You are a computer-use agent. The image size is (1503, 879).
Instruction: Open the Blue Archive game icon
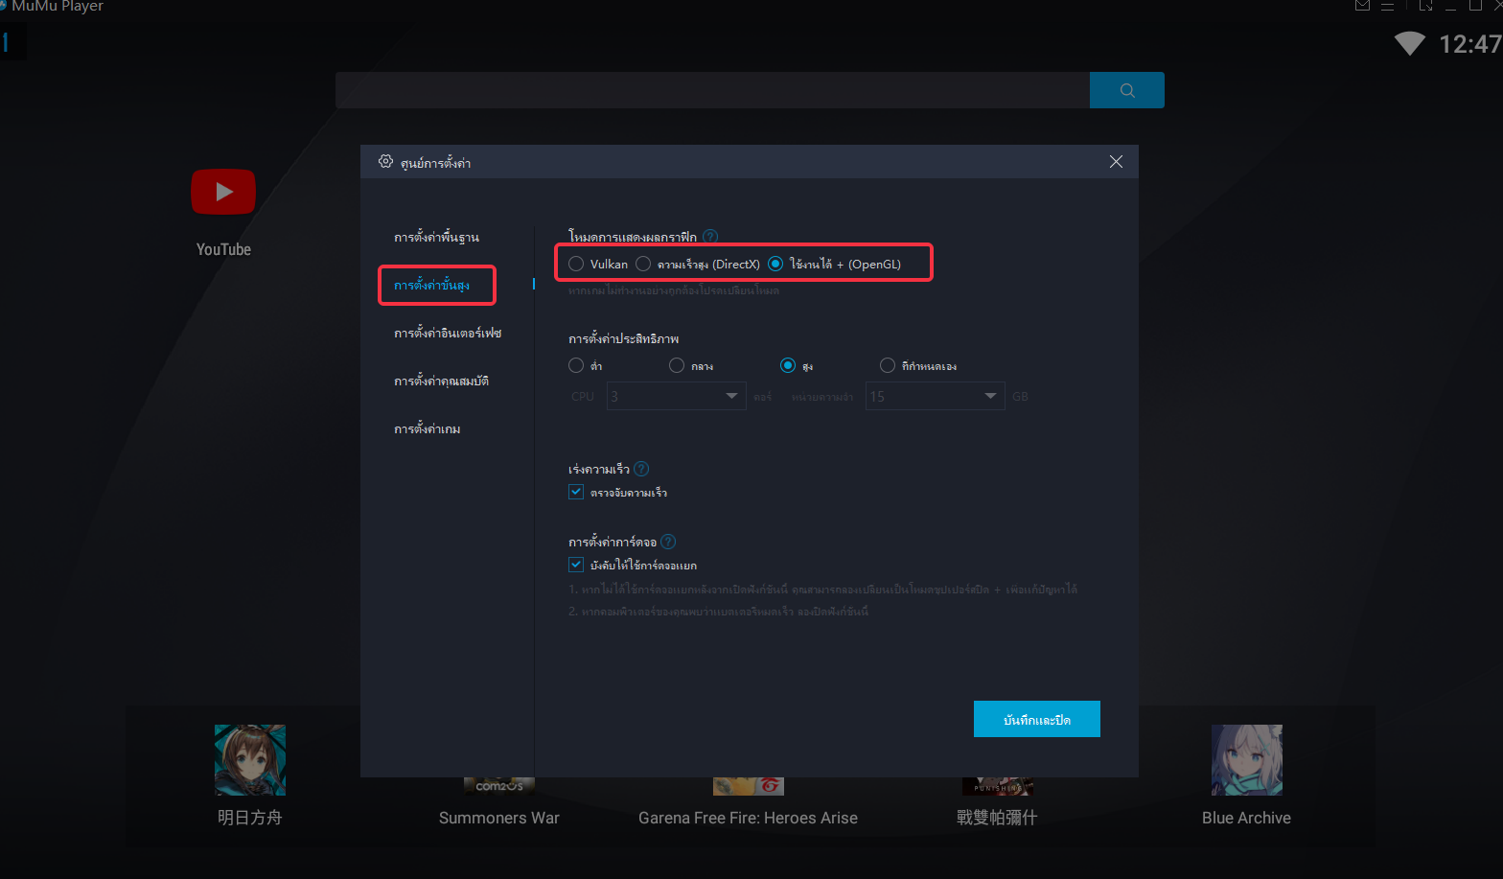(x=1246, y=760)
